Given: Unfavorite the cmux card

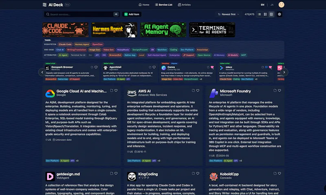Looking at the screenshot, I should click(x=270, y=67).
